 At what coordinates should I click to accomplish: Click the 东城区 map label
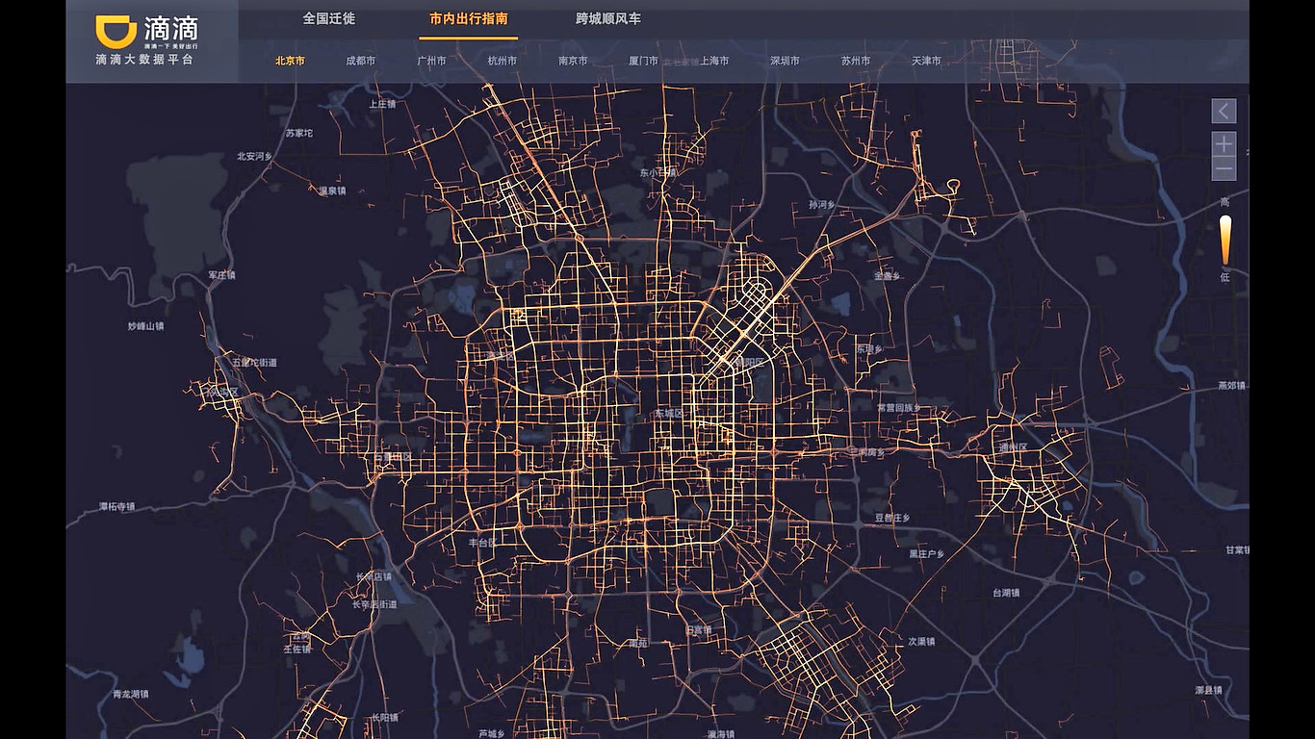click(667, 413)
